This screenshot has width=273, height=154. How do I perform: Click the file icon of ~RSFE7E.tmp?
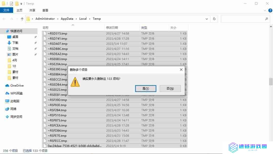coord(45,136)
